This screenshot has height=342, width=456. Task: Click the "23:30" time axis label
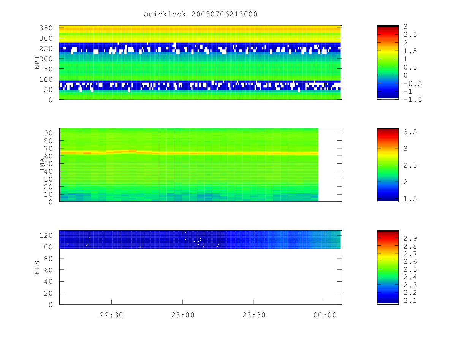click(x=254, y=315)
